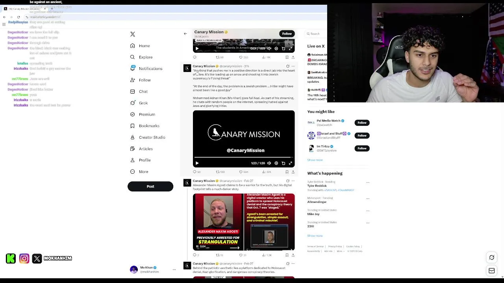
Task: Open the Mike Joy trending topic
Action: click(x=314, y=214)
